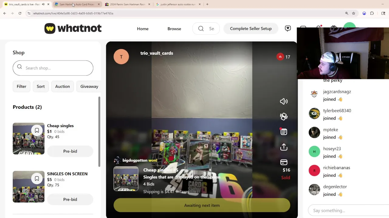Click hoseyr23 green avatar
This screenshot has height=218, width=389.
pyautogui.click(x=314, y=151)
